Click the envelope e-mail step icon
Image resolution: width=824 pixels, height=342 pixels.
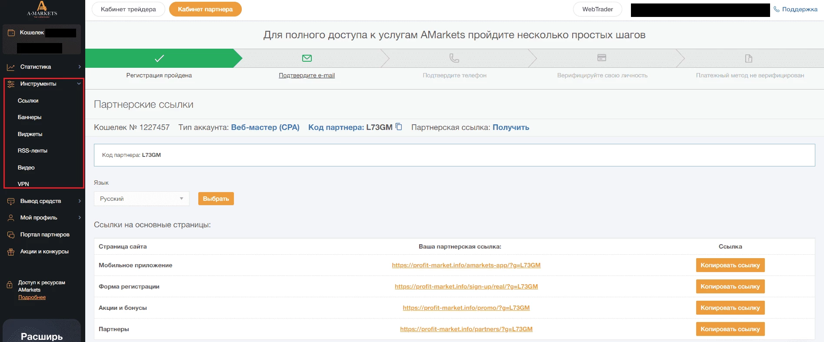[x=307, y=58]
